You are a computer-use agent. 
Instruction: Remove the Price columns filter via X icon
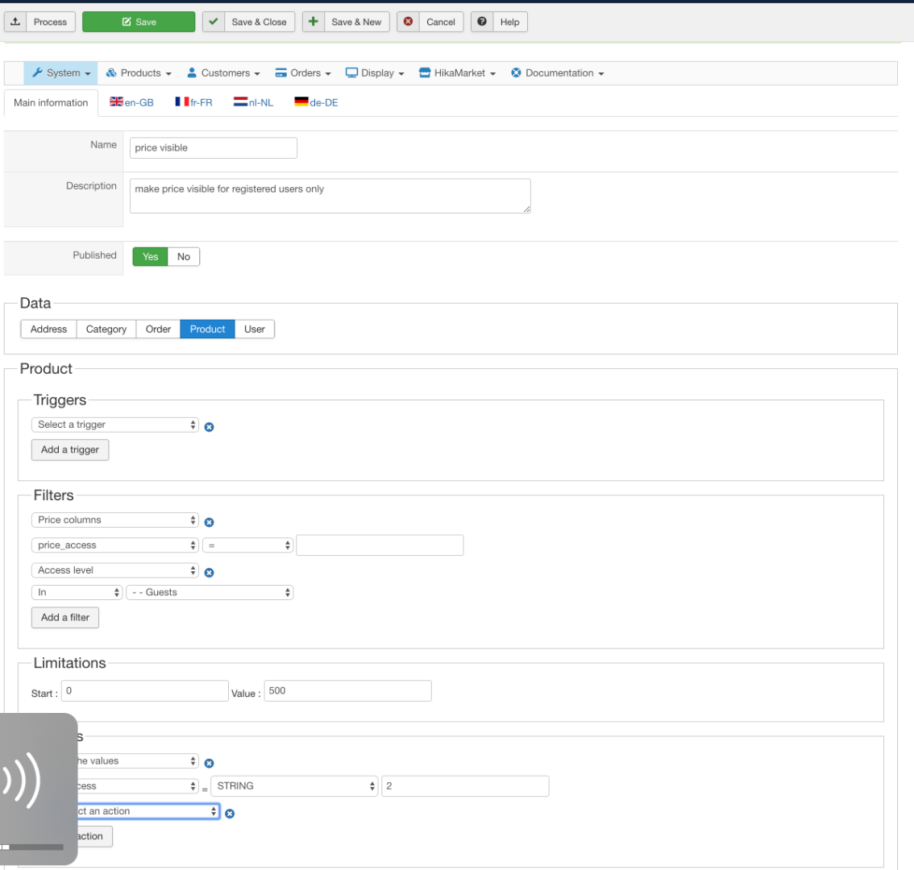(210, 522)
